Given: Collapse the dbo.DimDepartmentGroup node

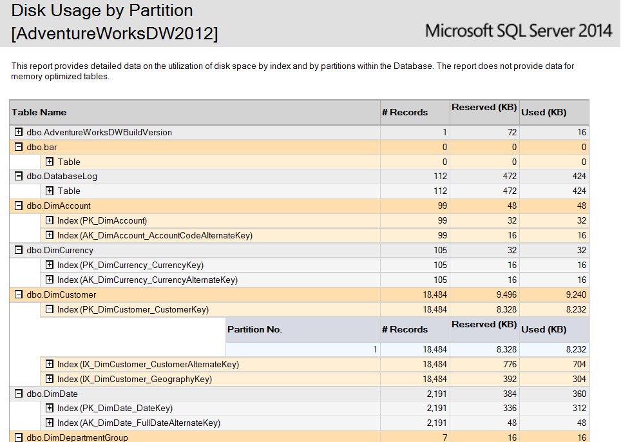Looking at the screenshot, I should click(19, 437).
